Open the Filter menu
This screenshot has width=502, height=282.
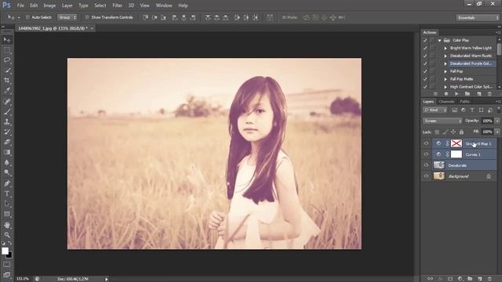tap(117, 5)
